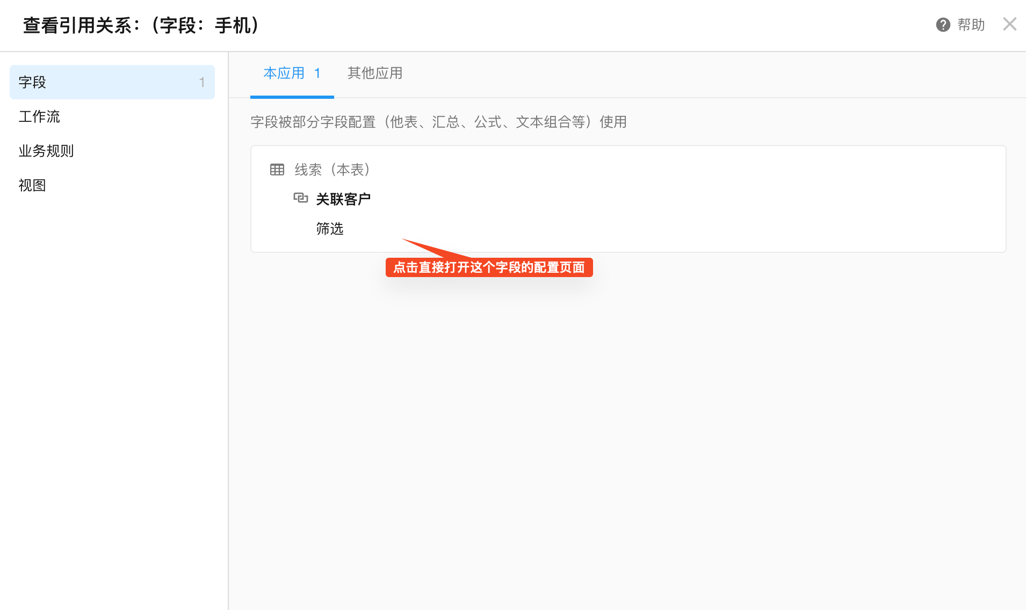Click the 帮助 text link
1026x610 pixels.
pyautogui.click(x=971, y=25)
